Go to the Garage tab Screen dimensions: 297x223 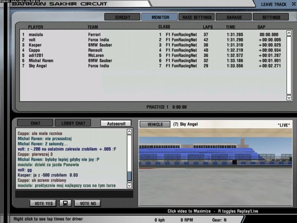tap(234, 17)
